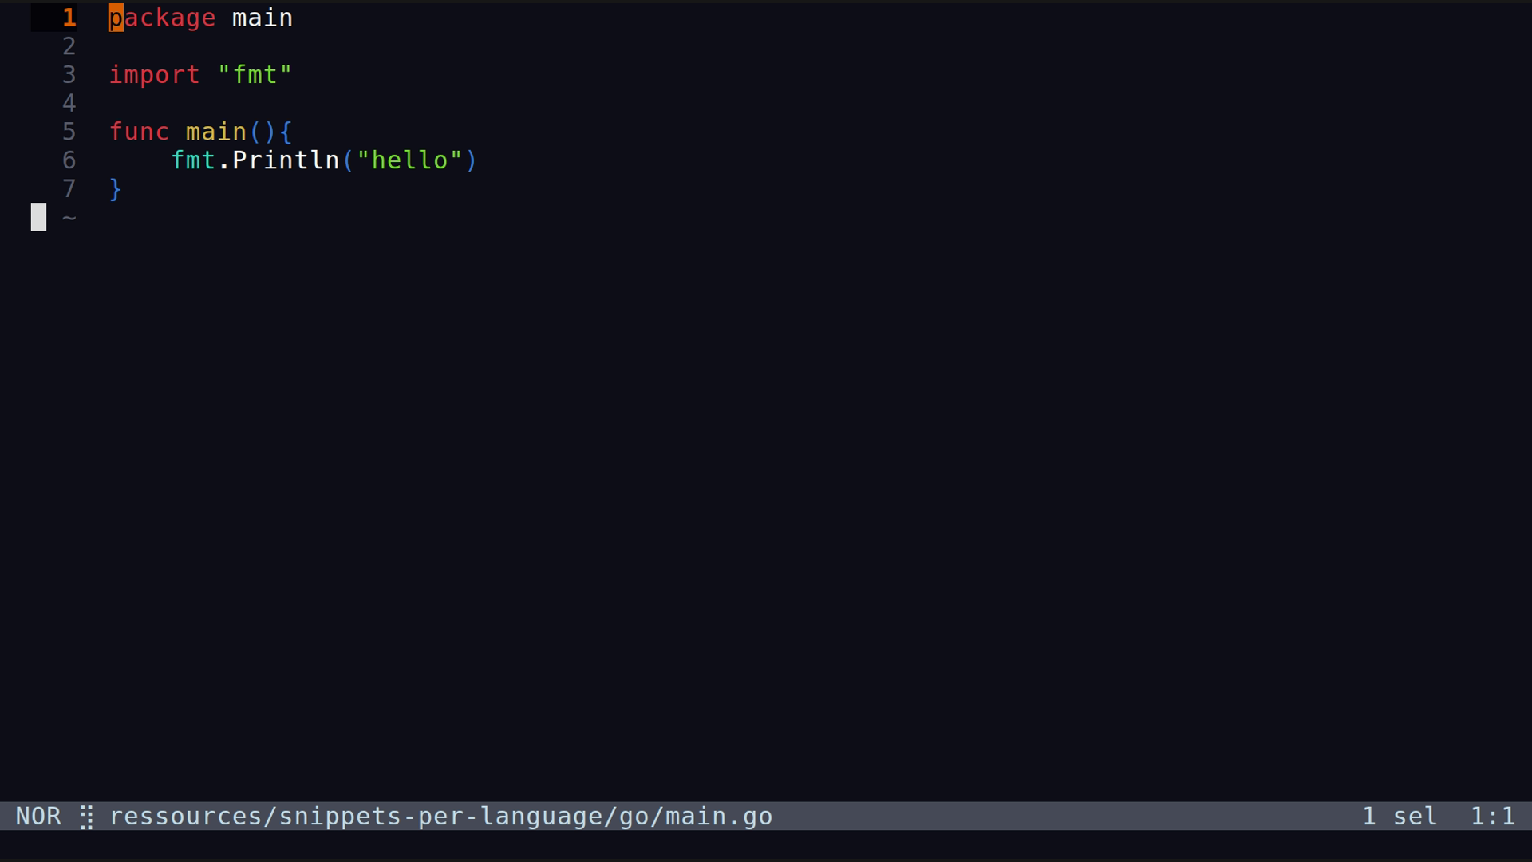Screen dimensions: 1532x862
Task: Click the closing brace on line 7
Action: [x=116, y=189]
